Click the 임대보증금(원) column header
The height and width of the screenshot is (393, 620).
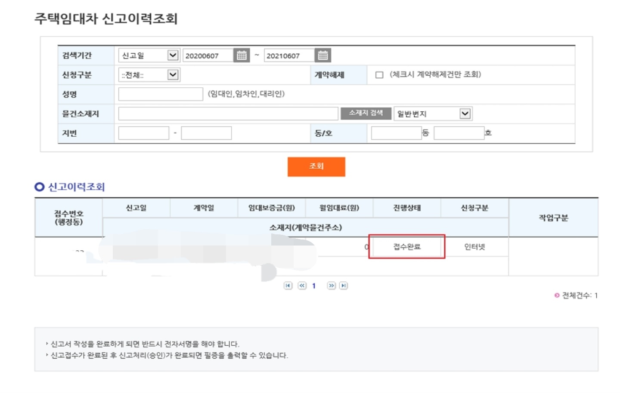[271, 208]
